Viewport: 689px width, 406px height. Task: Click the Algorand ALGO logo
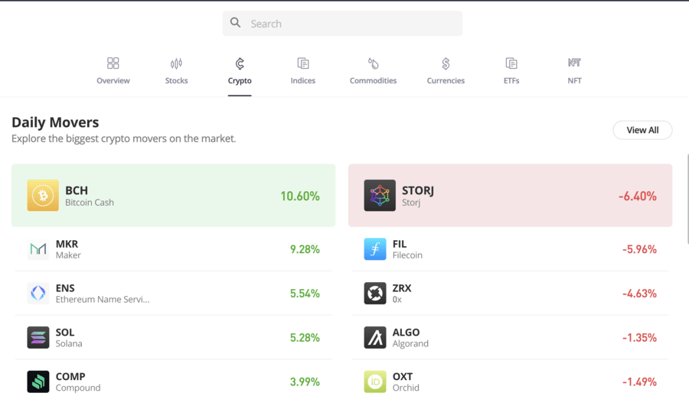pos(375,337)
